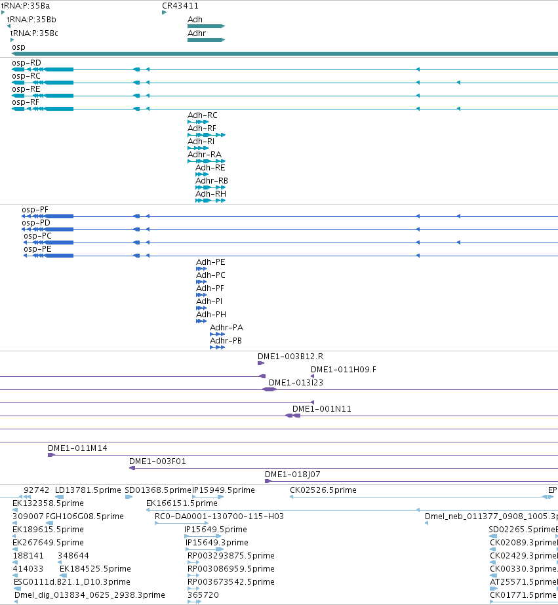Select the Adh-PE protein label
This screenshot has height=605, width=558.
[210, 262]
